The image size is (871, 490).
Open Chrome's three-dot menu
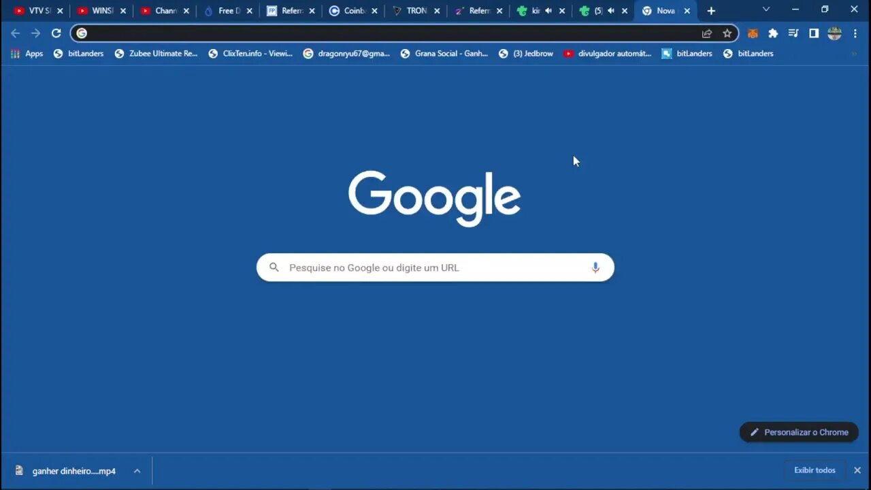pyautogui.click(x=855, y=33)
